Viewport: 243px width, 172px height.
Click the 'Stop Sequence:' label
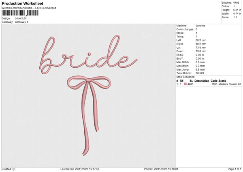(185, 77)
